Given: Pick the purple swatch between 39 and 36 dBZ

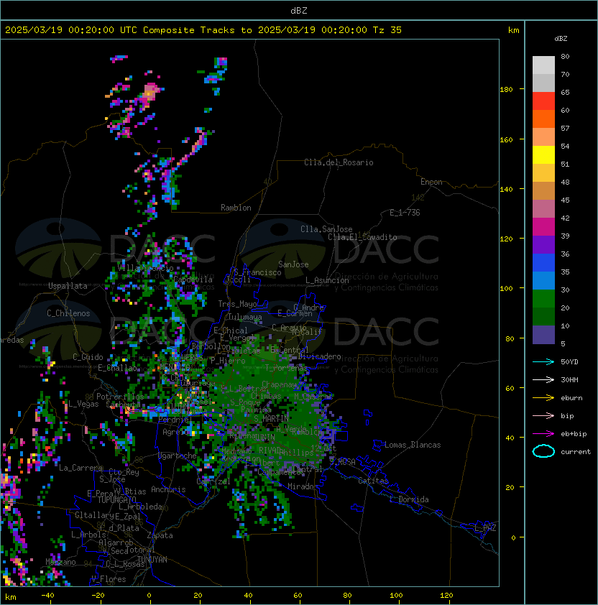Looking at the screenshot, I should [543, 245].
